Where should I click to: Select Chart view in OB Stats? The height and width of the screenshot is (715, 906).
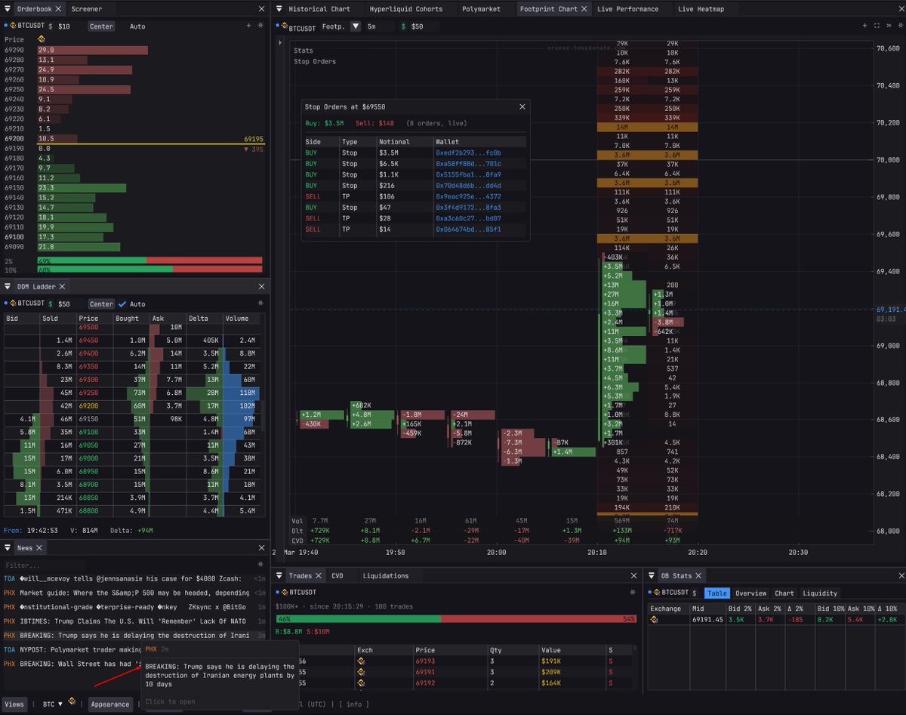(x=784, y=593)
